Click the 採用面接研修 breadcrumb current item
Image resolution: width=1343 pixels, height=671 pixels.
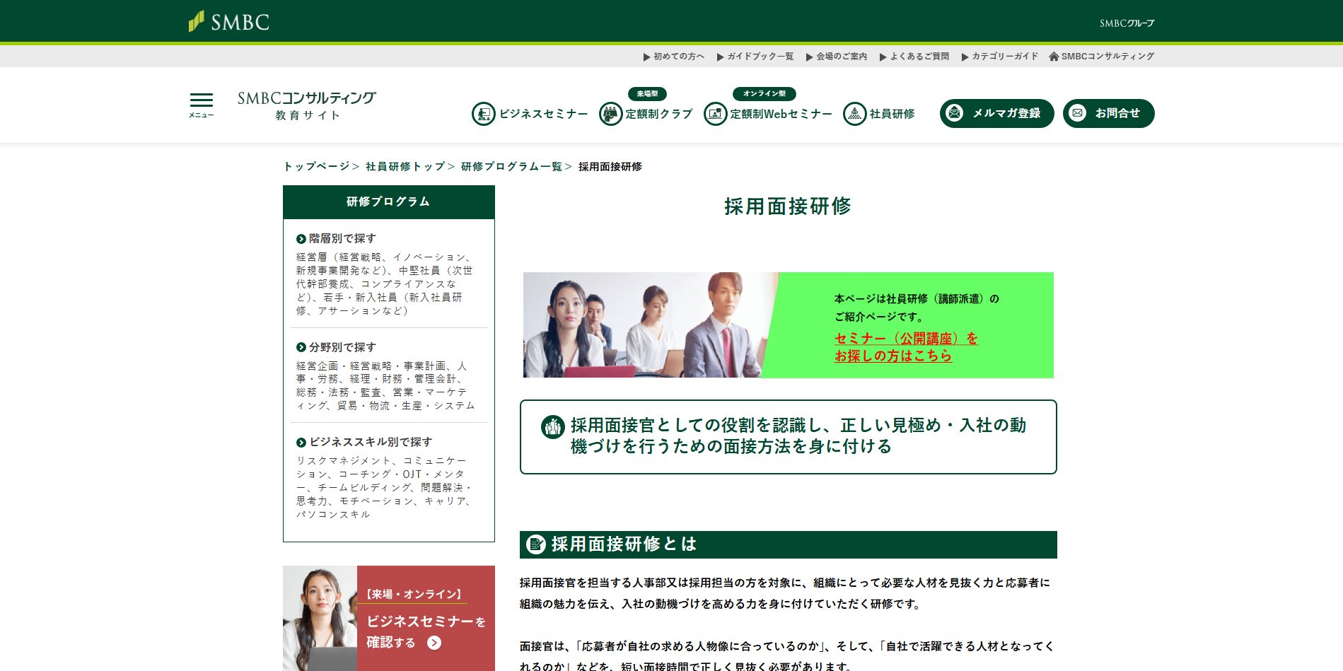(x=610, y=167)
